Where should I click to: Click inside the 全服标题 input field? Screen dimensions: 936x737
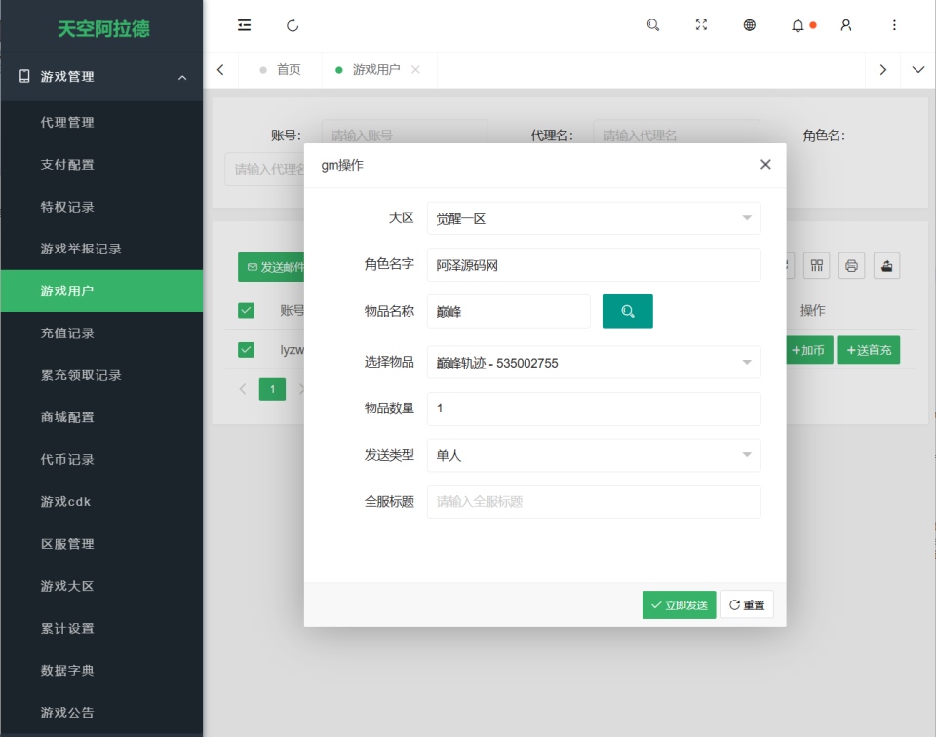point(594,501)
